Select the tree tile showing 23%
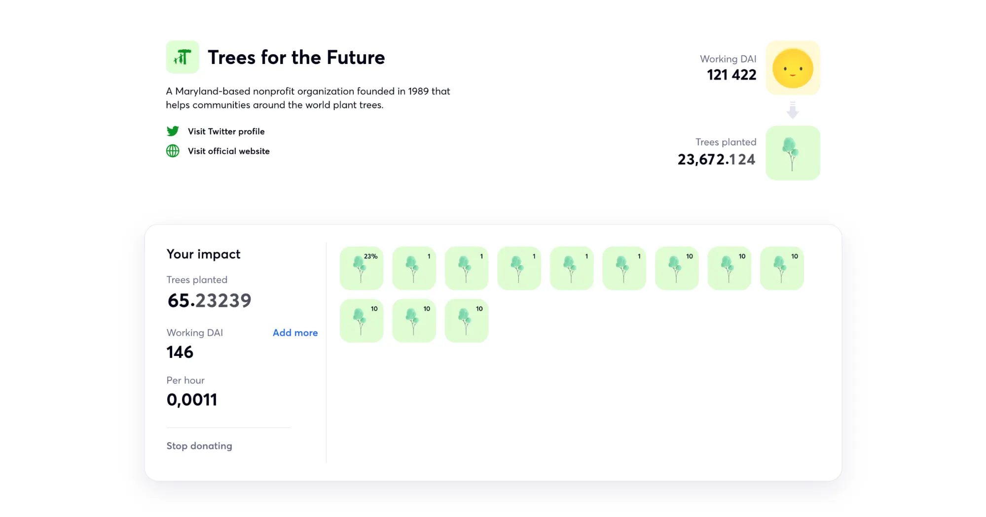 point(362,268)
